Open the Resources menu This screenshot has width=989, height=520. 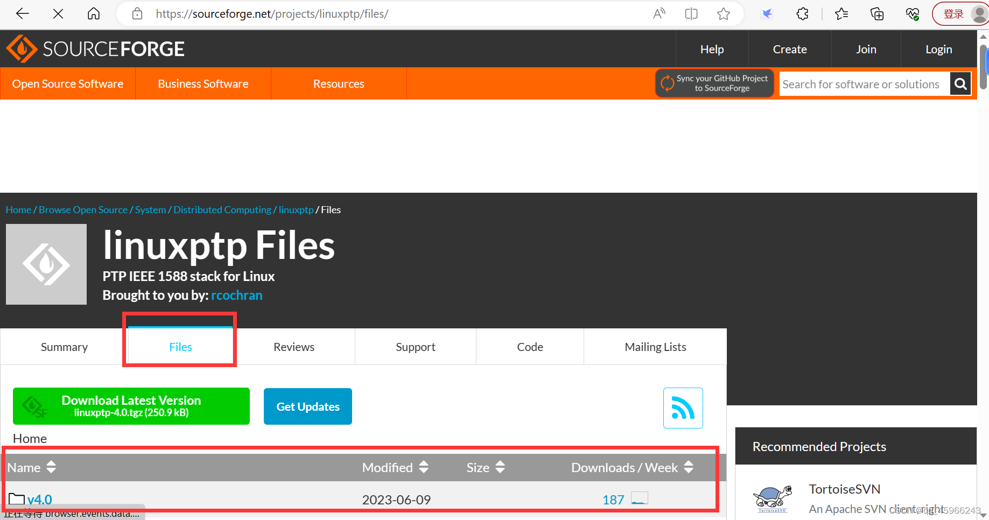tap(339, 83)
